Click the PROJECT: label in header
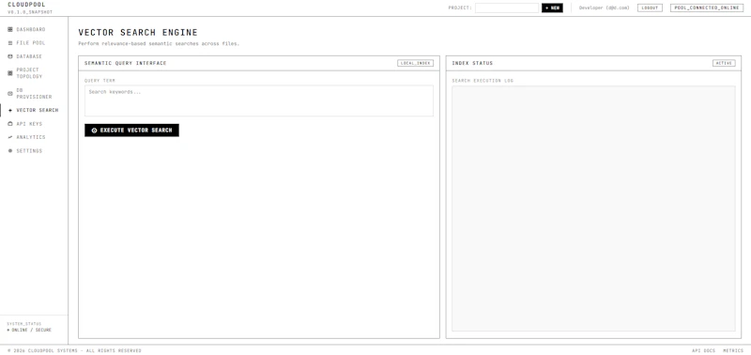This screenshot has height=355, width=751. click(x=460, y=8)
